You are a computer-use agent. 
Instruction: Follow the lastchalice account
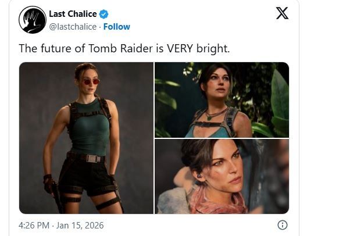pyautogui.click(x=117, y=27)
